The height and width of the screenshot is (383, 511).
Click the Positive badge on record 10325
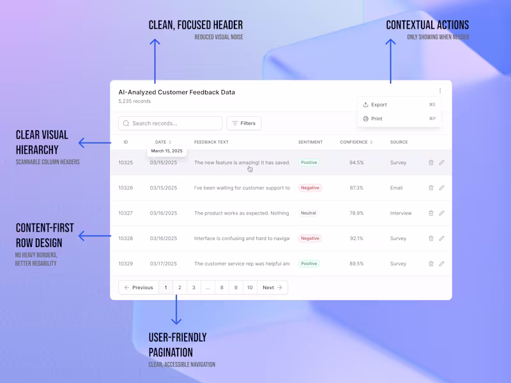coord(309,163)
